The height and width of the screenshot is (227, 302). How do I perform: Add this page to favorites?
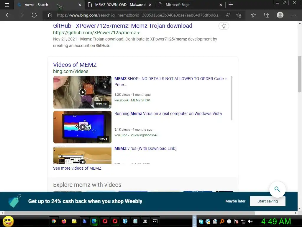(x=239, y=15)
